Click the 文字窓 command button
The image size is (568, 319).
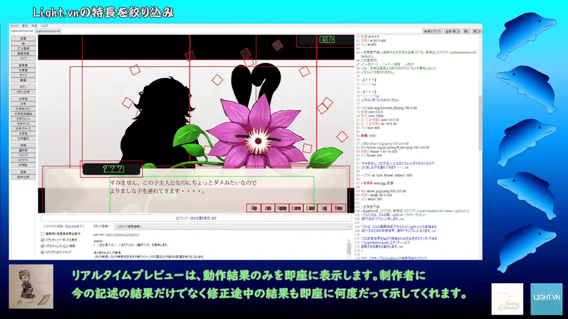pyautogui.click(x=23, y=99)
